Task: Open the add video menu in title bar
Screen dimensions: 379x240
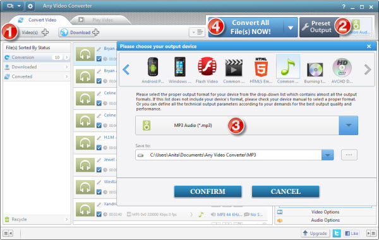Action: (x=13, y=6)
